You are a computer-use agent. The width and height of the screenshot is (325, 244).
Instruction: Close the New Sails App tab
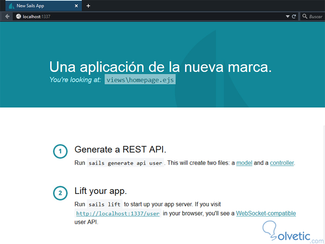76,6
